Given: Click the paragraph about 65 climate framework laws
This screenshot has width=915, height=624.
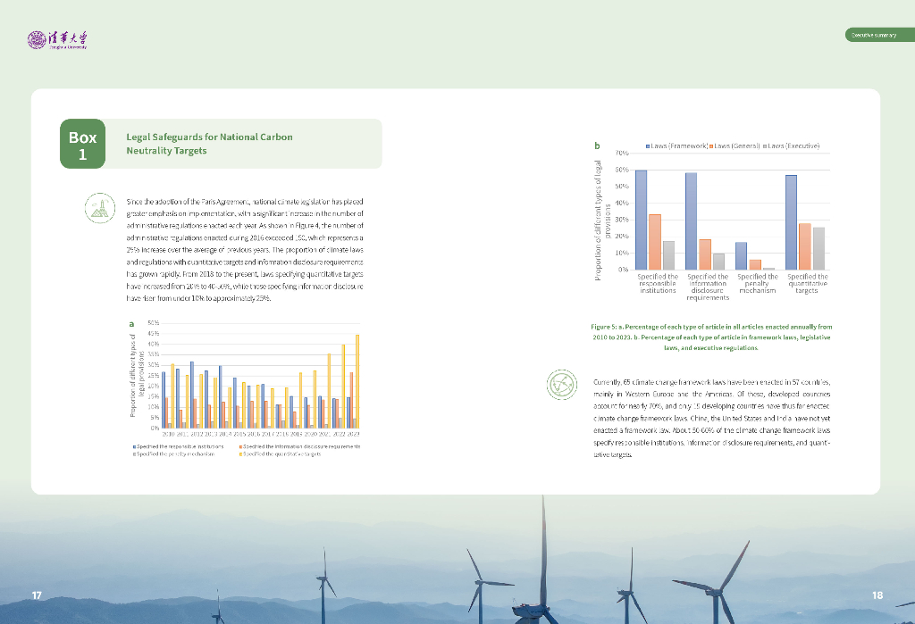Looking at the screenshot, I should pyautogui.click(x=711, y=418).
